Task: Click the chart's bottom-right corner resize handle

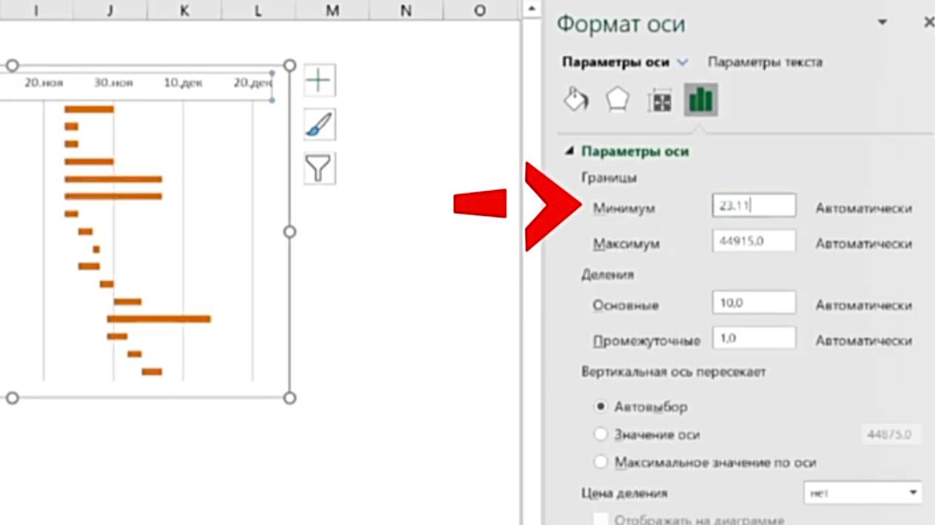Action: tap(289, 398)
